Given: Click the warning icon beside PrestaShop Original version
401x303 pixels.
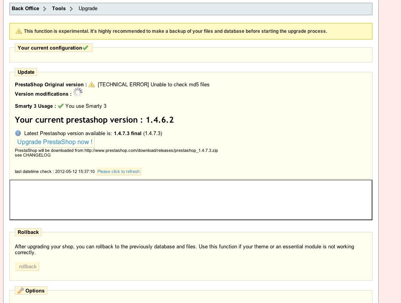Looking at the screenshot, I should (x=92, y=84).
